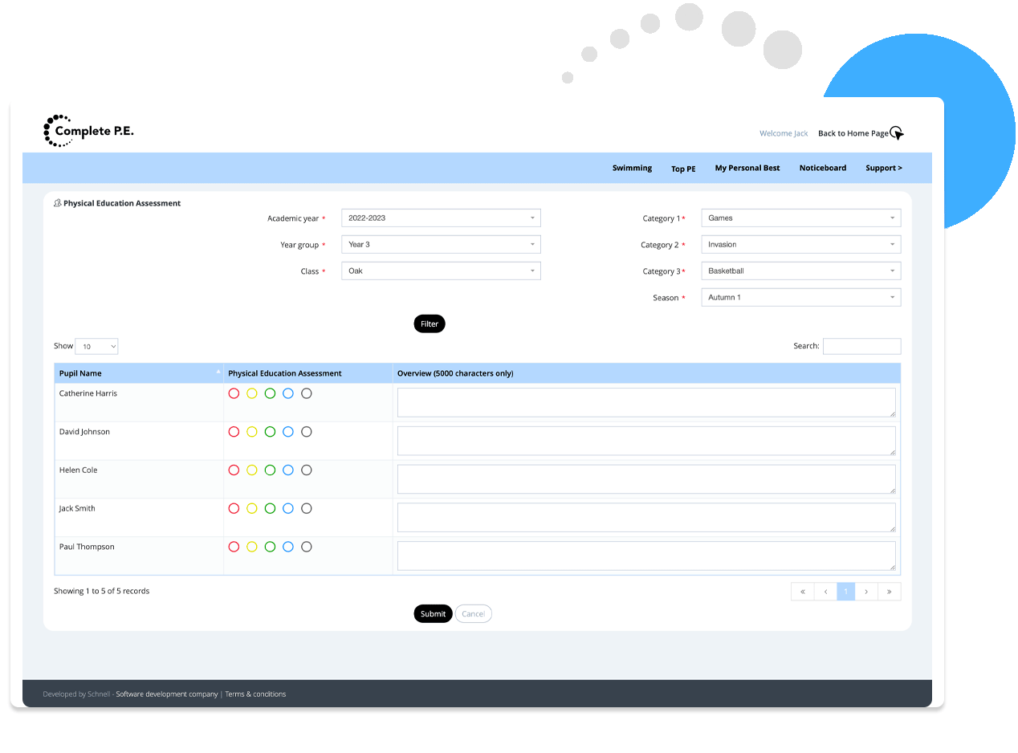Screen dimensions: 1018x753
Task: Open the Noticeboard menu
Action: (x=823, y=168)
